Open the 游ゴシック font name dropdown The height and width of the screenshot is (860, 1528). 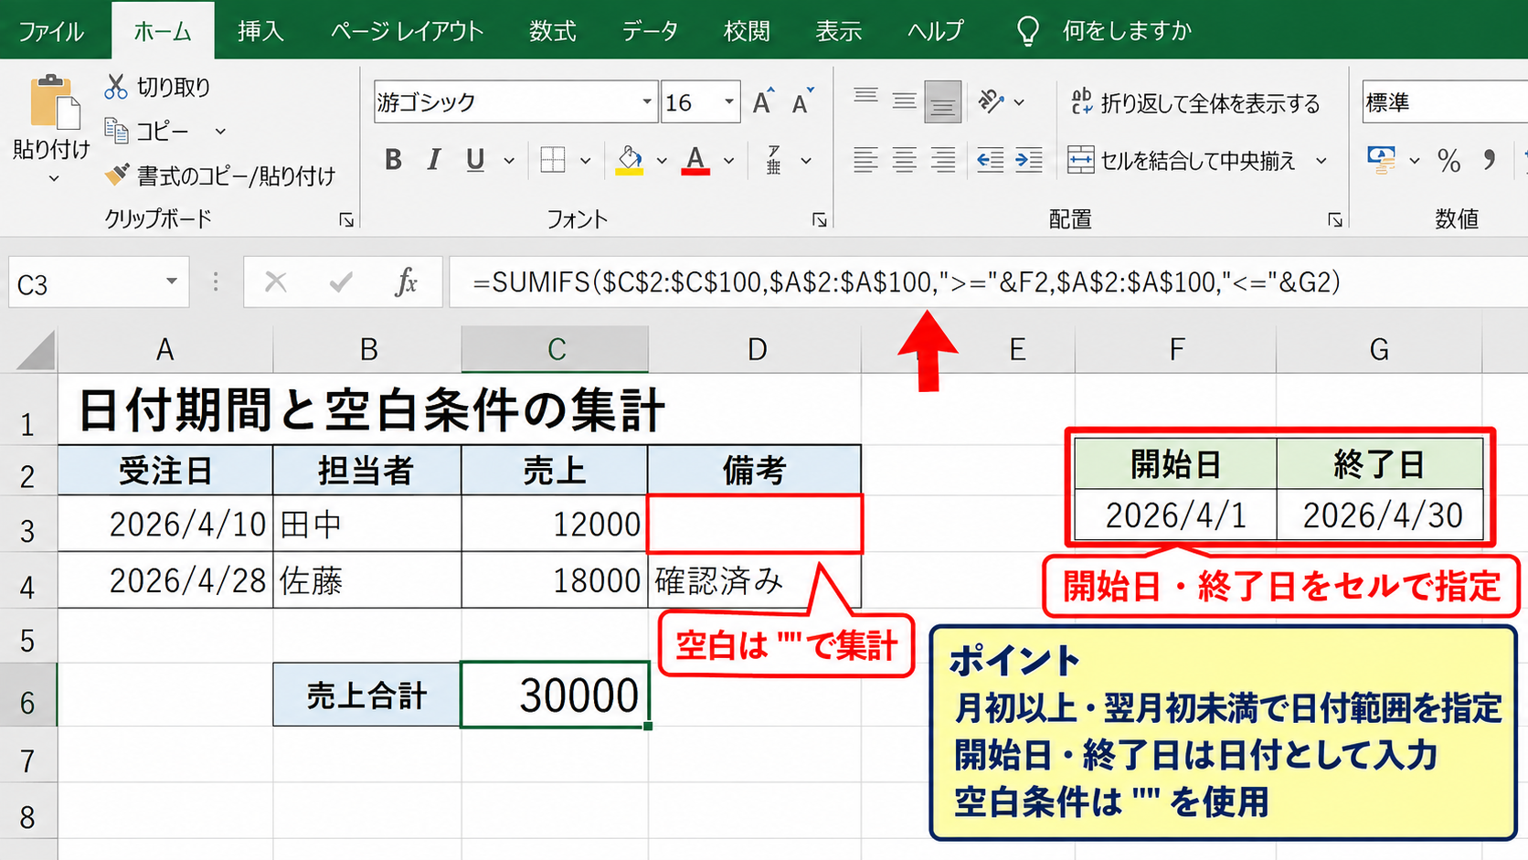point(646,101)
